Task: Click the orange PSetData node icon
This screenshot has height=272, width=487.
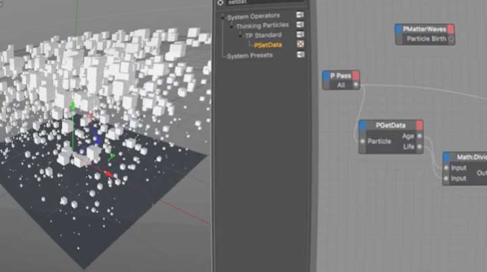Action: coord(300,45)
